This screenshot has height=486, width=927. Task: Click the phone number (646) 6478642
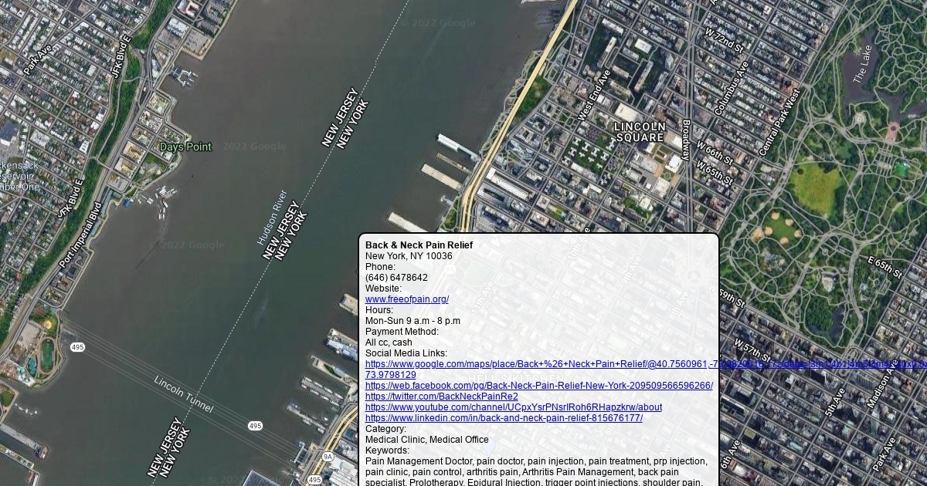tap(396, 278)
